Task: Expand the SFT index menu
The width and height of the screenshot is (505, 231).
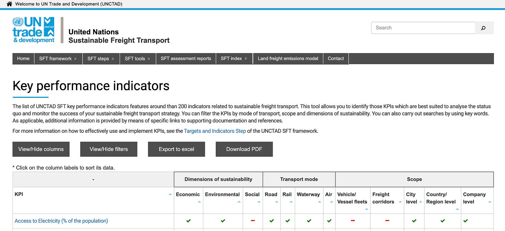Action: tap(234, 59)
